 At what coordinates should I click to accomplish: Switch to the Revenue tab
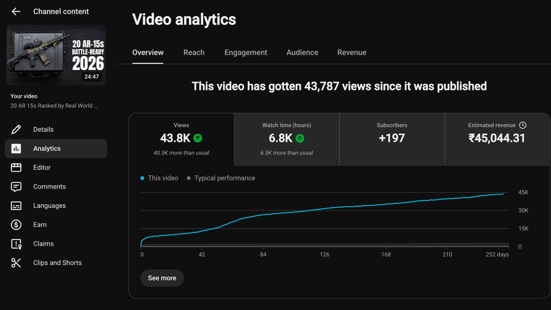[x=352, y=53]
